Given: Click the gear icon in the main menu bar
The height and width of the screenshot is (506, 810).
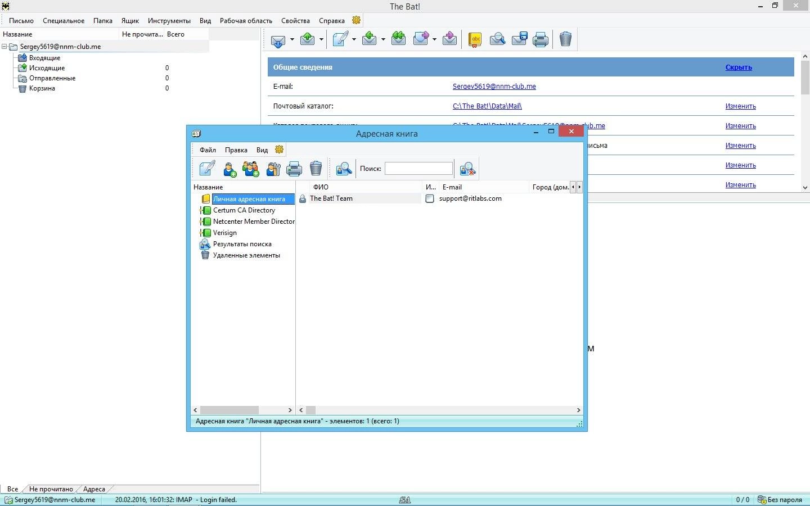Looking at the screenshot, I should (x=356, y=20).
